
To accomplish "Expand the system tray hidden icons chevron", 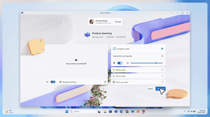I will [x=185, y=111].
